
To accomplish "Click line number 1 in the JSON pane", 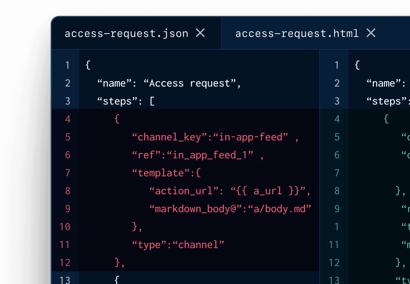I will [x=66, y=65].
